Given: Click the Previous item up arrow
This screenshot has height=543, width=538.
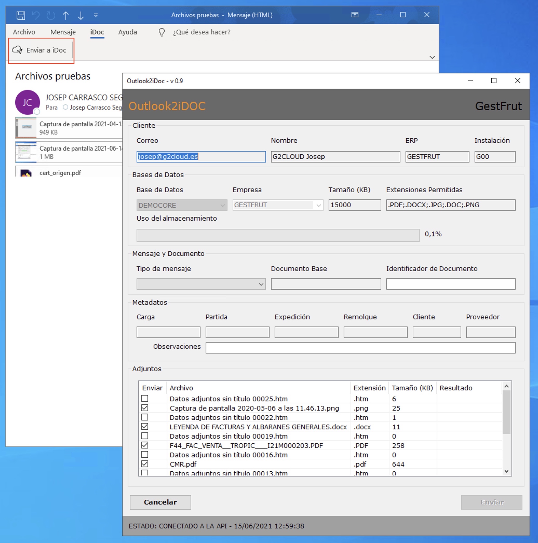Looking at the screenshot, I should click(x=66, y=15).
